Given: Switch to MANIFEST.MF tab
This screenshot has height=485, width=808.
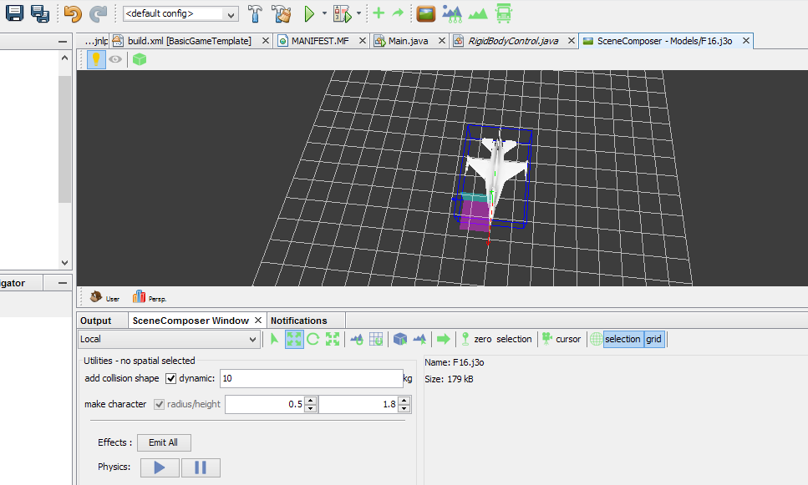Looking at the screenshot, I should click(320, 41).
